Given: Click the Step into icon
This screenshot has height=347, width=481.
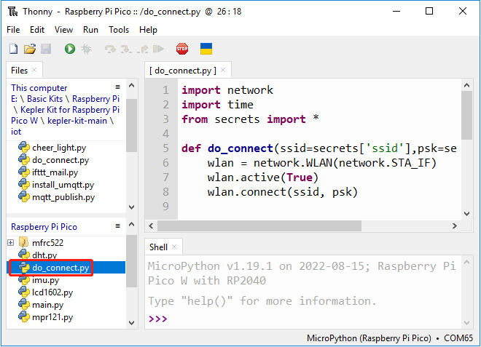Looking at the screenshot, I should click(126, 49).
